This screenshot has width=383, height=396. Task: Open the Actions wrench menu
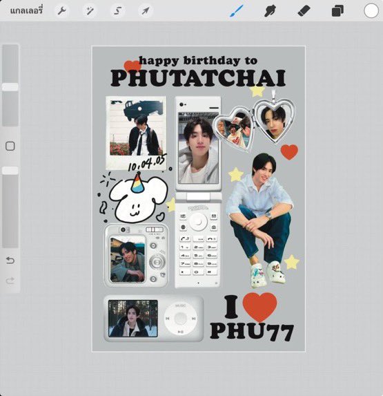tap(62, 11)
